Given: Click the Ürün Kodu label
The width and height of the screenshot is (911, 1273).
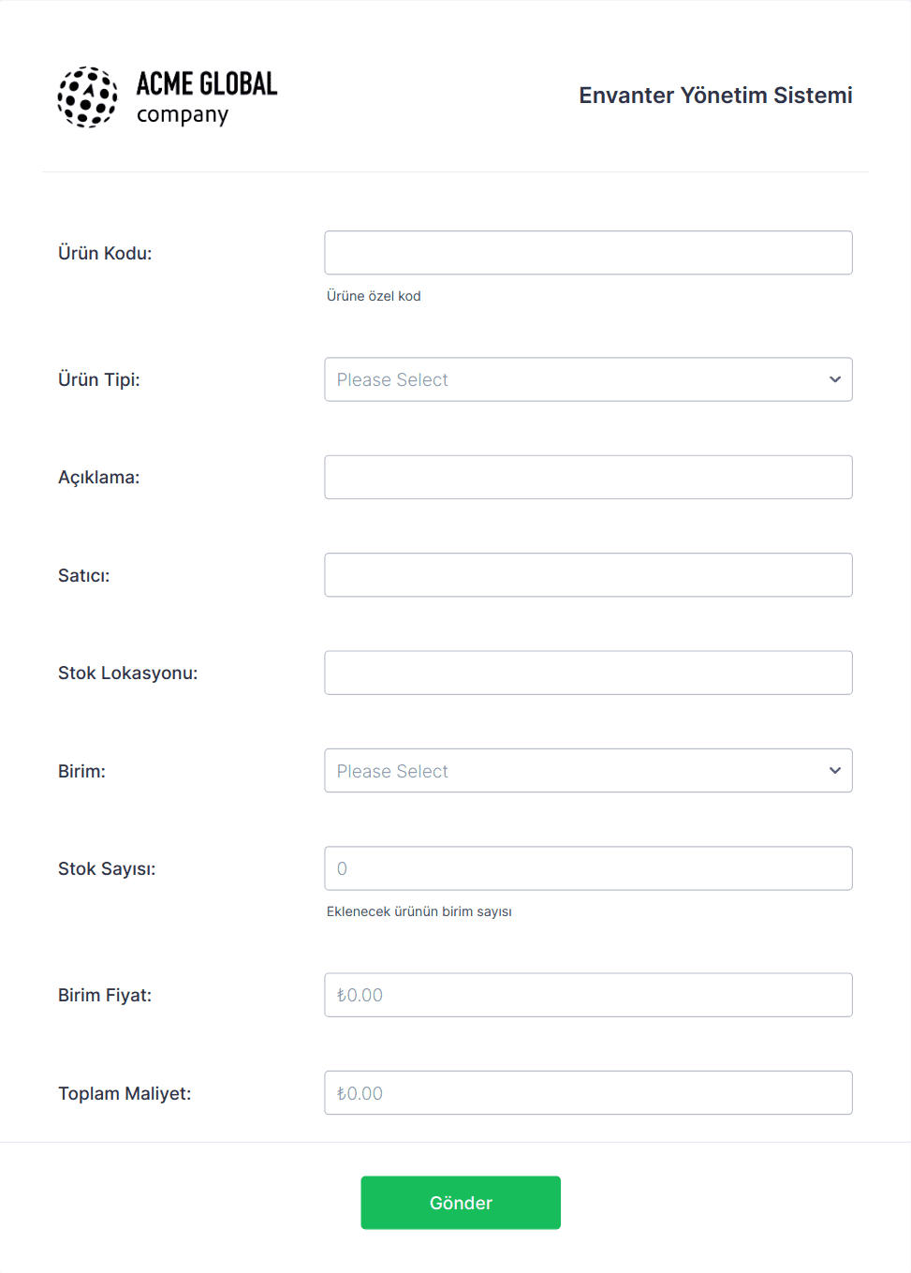Looking at the screenshot, I should [x=105, y=253].
